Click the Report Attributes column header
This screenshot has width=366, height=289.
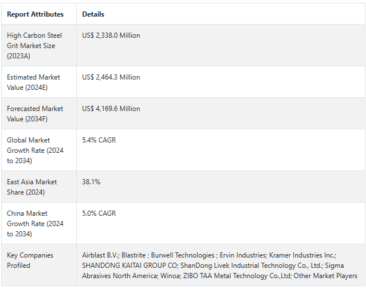[x=35, y=14]
